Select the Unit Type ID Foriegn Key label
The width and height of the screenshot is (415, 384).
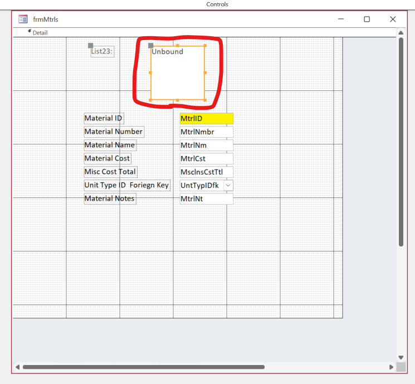127,185
